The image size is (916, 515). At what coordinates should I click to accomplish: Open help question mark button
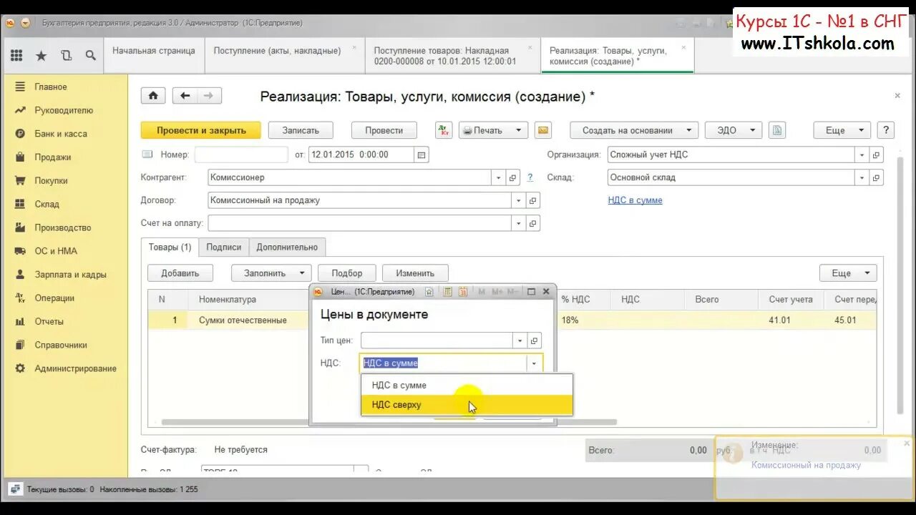point(886,130)
